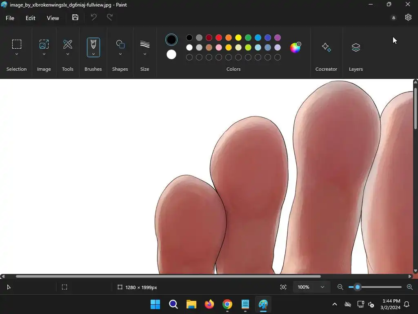Click the horizontal scrollbar right arrow

click(x=410, y=276)
